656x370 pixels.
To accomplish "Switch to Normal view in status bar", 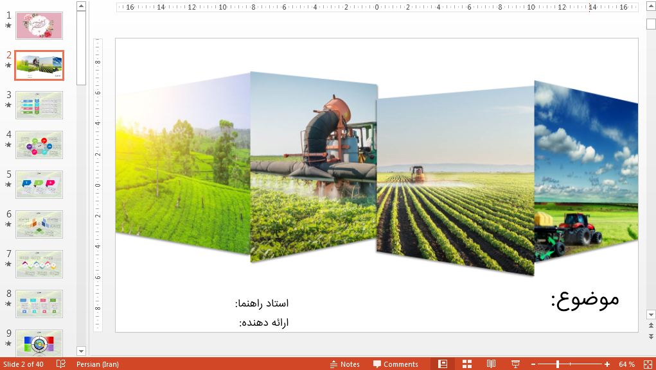I will pos(443,364).
